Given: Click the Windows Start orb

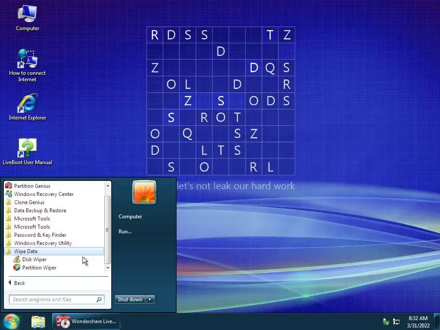Looking at the screenshot, I should point(12,321).
